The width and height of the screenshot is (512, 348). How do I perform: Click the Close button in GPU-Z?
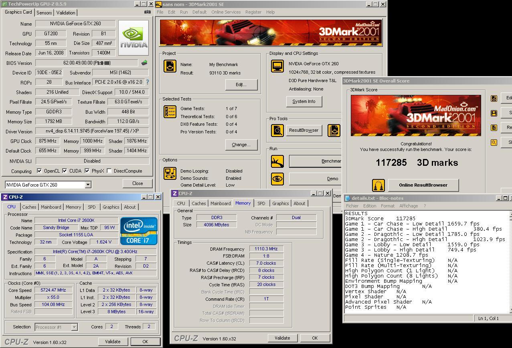(x=138, y=183)
